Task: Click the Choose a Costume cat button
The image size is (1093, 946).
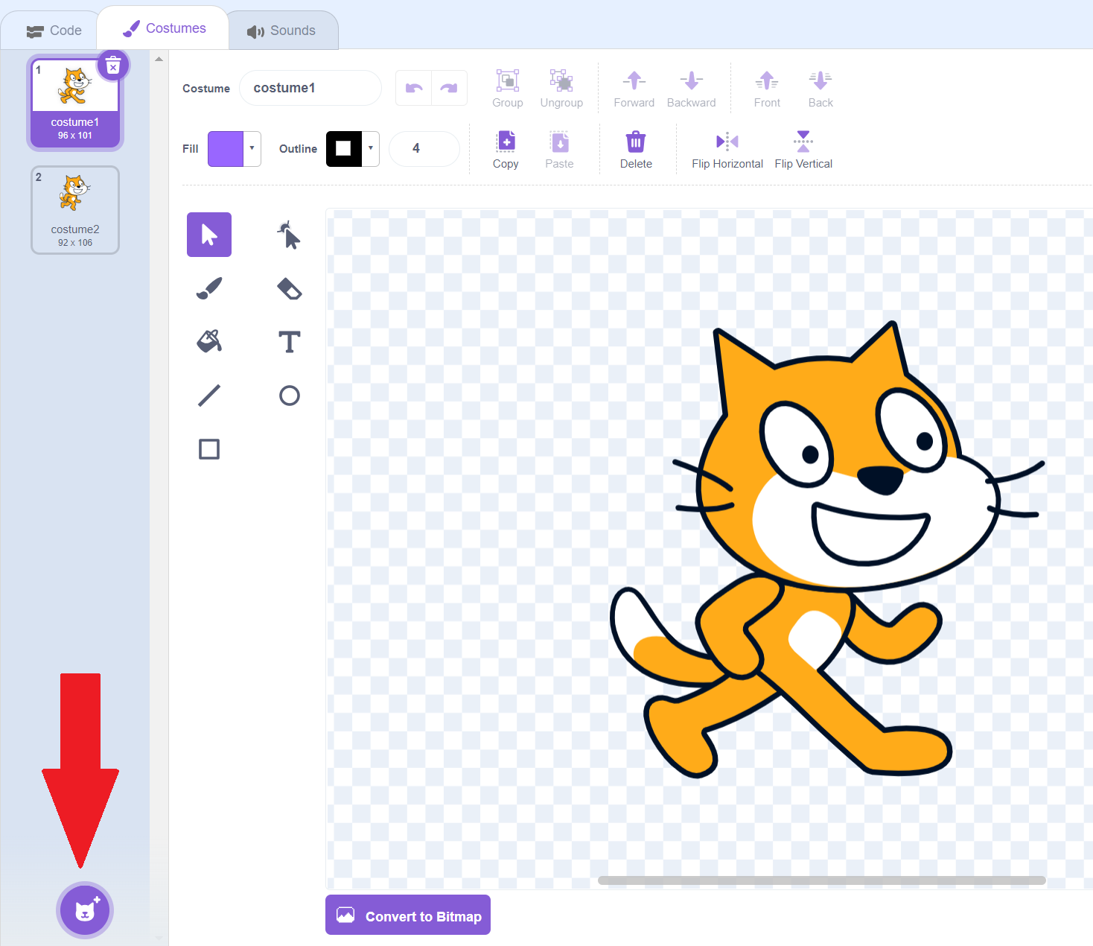Action: [85, 910]
